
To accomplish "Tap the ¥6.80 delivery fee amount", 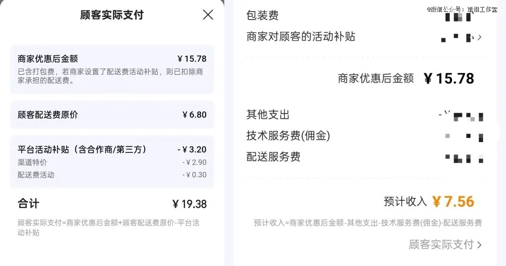I will [x=194, y=115].
